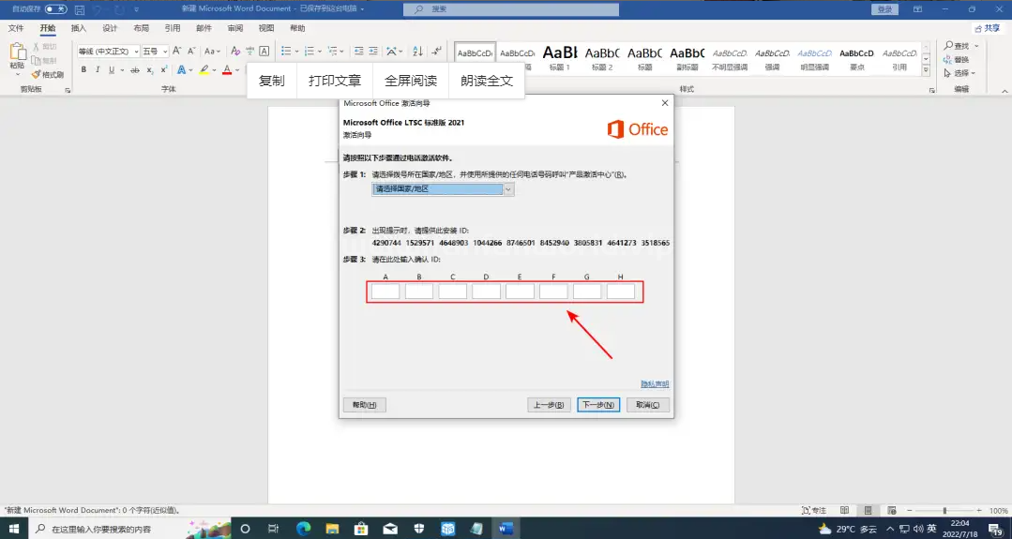Viewport: 1012px width, 539px height.
Task: Toggle Italic formatting
Action: [x=98, y=69]
